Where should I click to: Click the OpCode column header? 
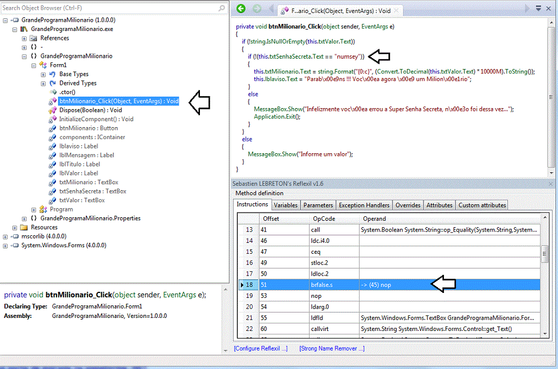pyautogui.click(x=335, y=218)
